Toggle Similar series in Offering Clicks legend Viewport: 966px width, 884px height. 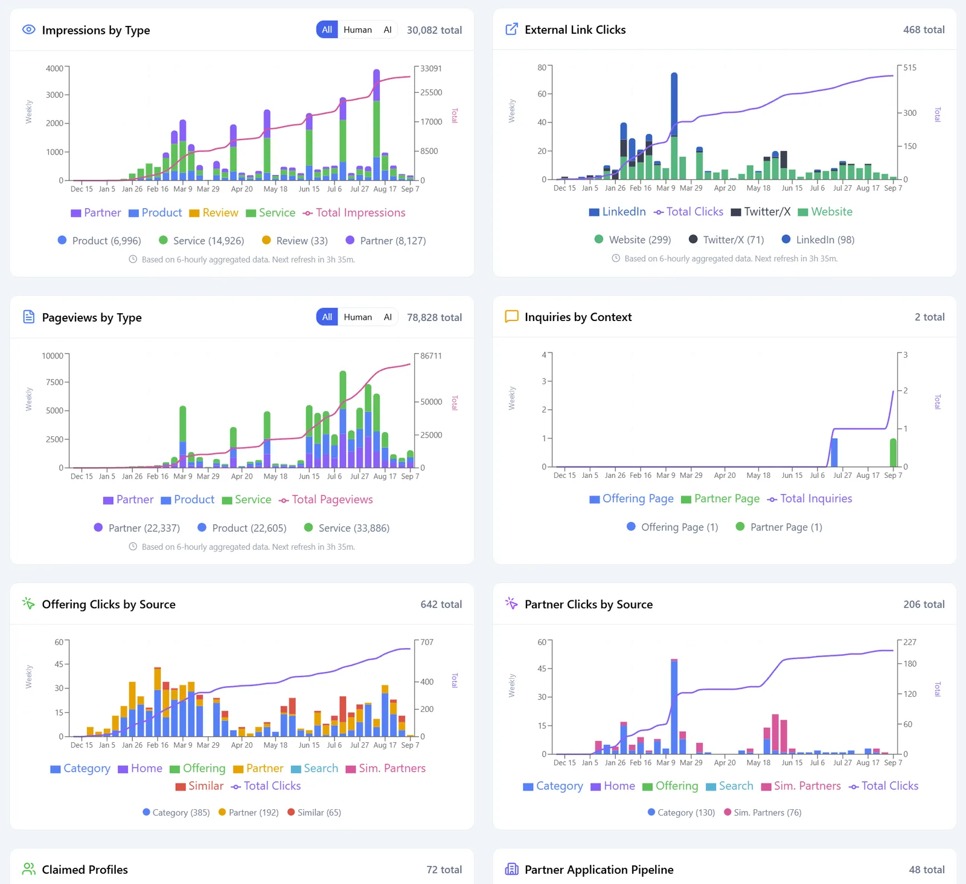[x=199, y=786]
